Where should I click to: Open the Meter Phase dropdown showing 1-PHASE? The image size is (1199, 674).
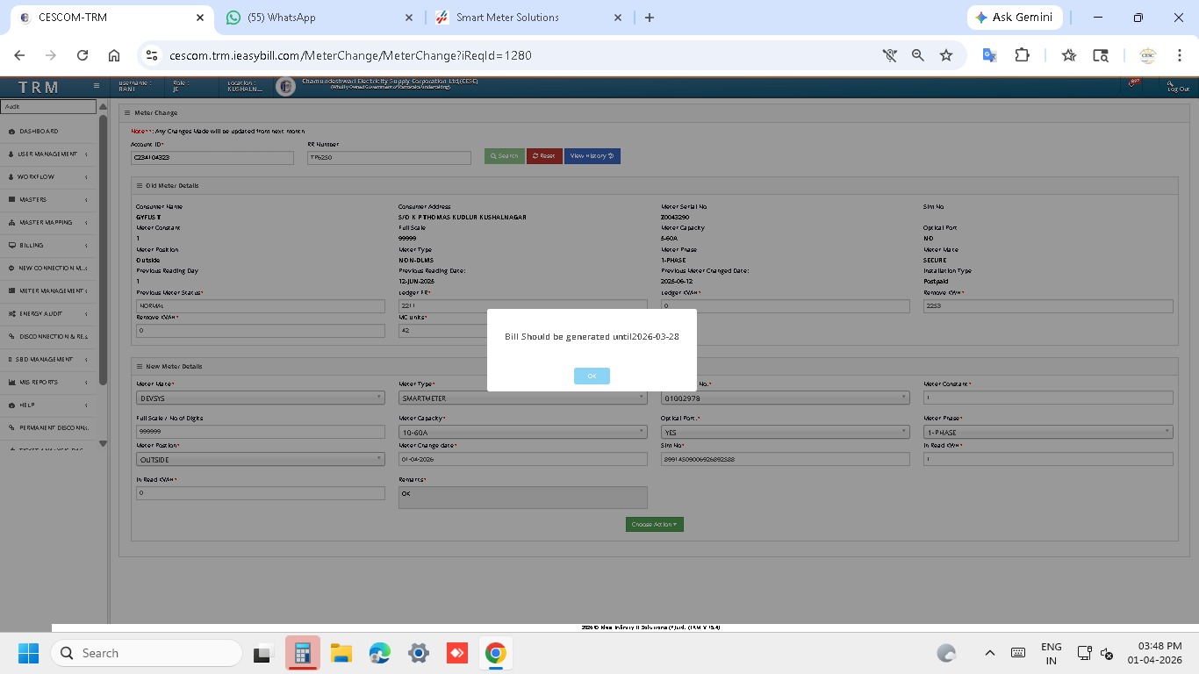click(x=1048, y=433)
